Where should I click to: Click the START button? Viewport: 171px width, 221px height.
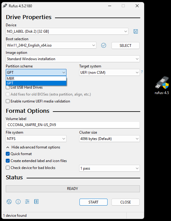tap(93, 202)
